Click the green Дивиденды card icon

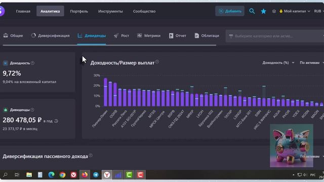click(x=6, y=110)
